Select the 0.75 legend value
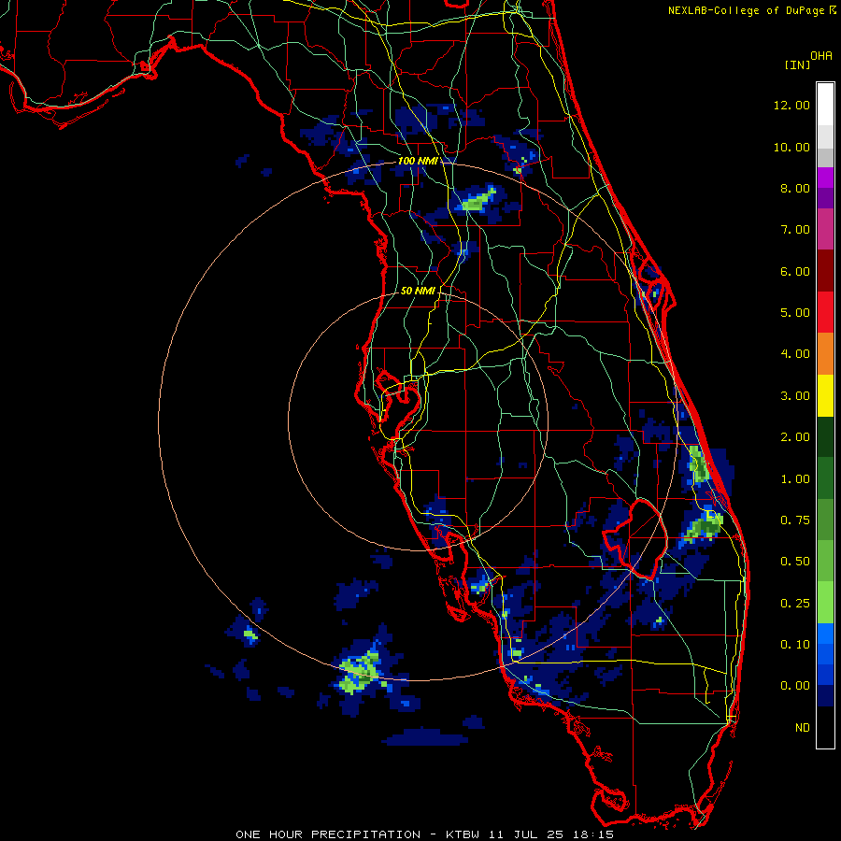Image resolution: width=841 pixels, height=841 pixels. point(795,520)
